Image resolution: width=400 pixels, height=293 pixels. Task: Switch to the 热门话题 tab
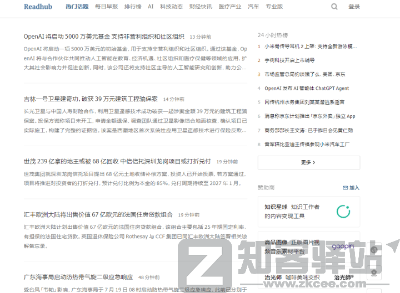point(77,7)
